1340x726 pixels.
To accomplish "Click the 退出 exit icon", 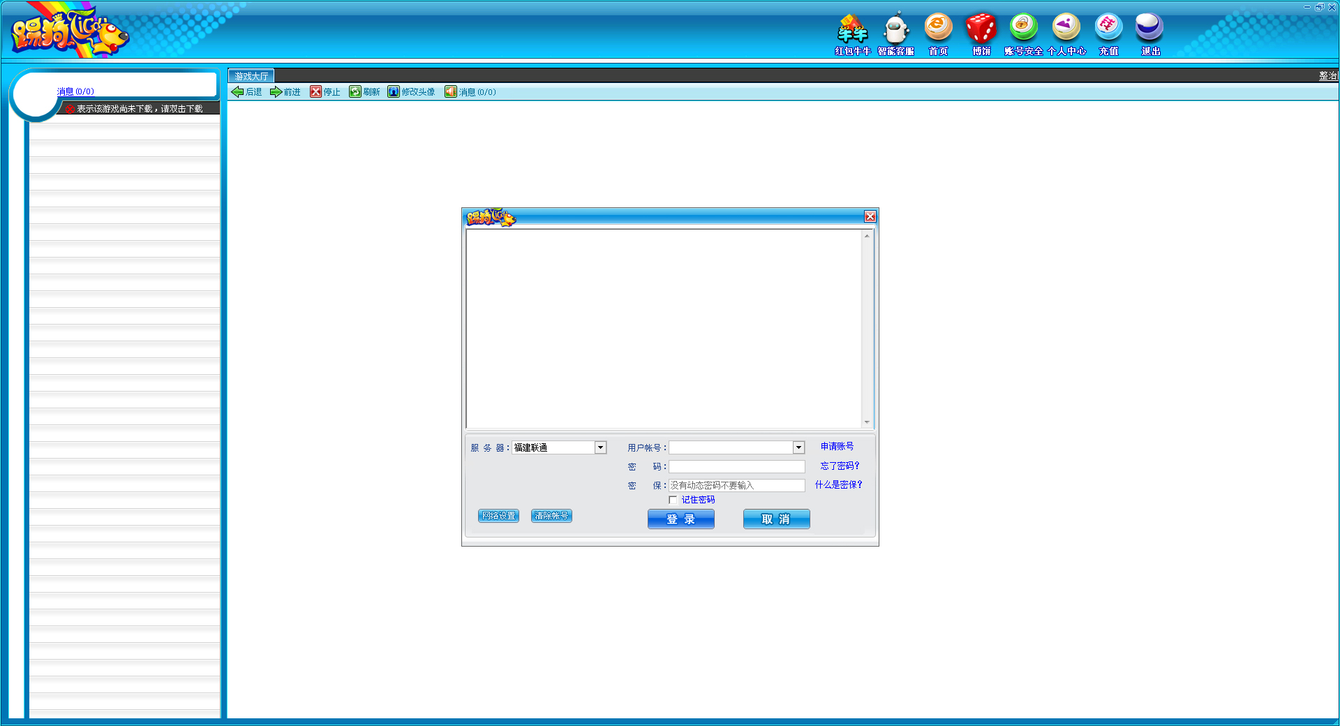I will click(1150, 34).
